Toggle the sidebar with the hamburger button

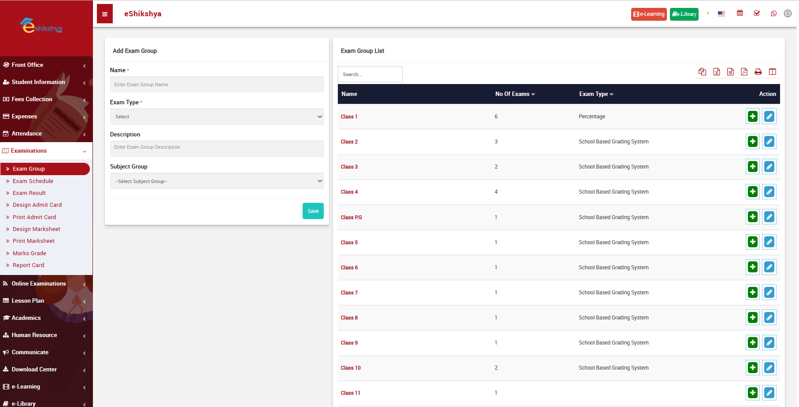pyautogui.click(x=105, y=14)
